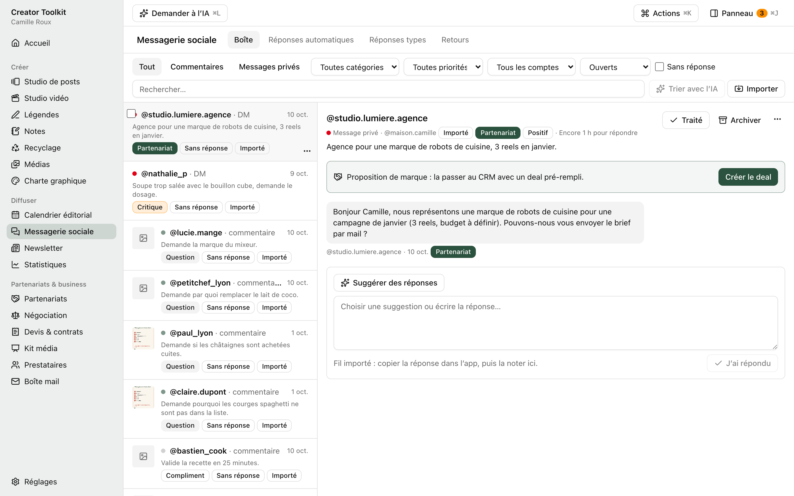The width and height of the screenshot is (794, 496).
Task: Open Boîte mail envelope icon
Action: point(15,381)
